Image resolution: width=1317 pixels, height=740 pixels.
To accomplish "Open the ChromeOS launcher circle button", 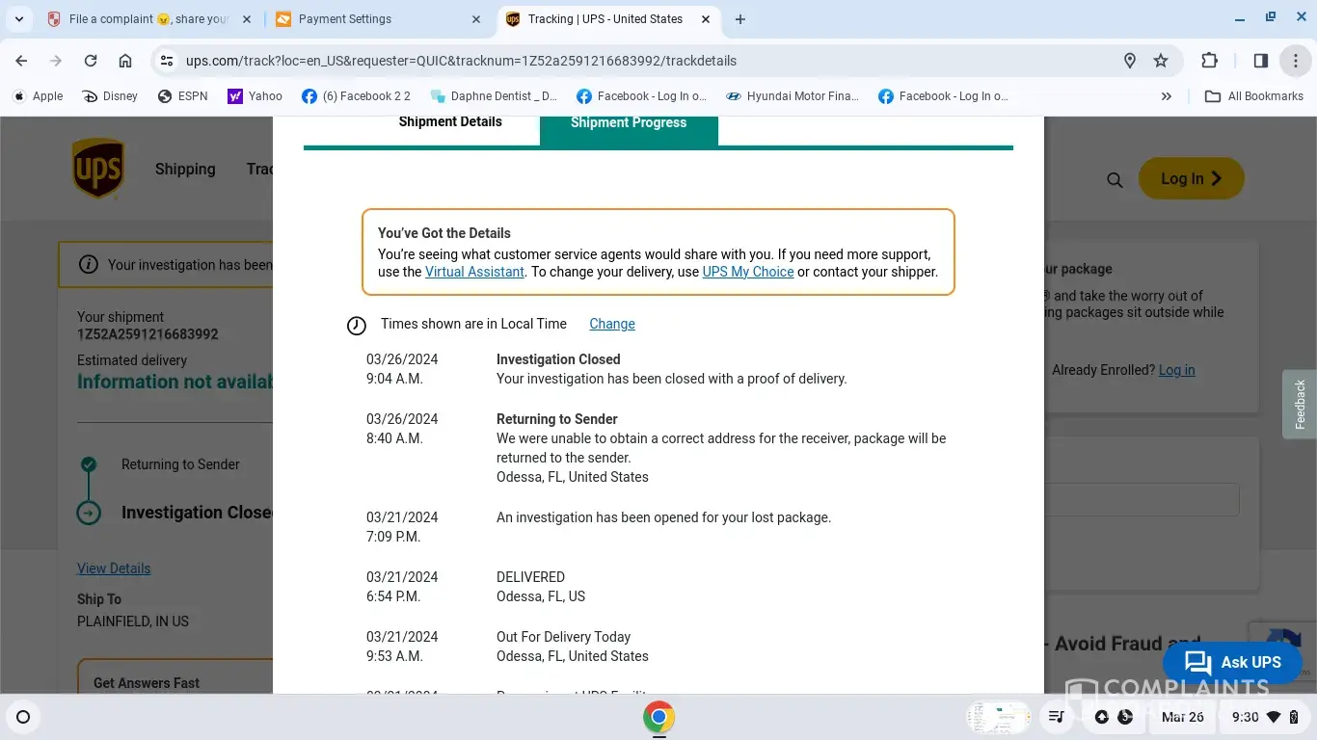I will coord(23,717).
